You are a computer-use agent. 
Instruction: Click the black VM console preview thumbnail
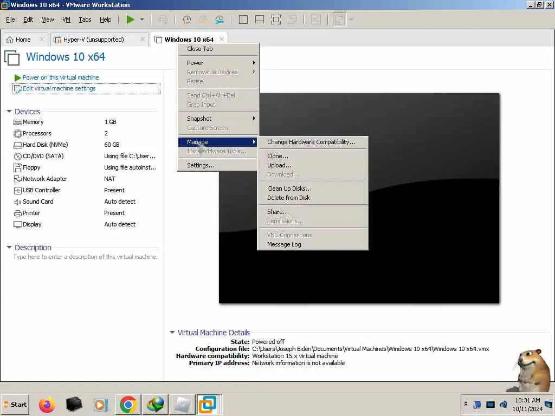(x=359, y=198)
